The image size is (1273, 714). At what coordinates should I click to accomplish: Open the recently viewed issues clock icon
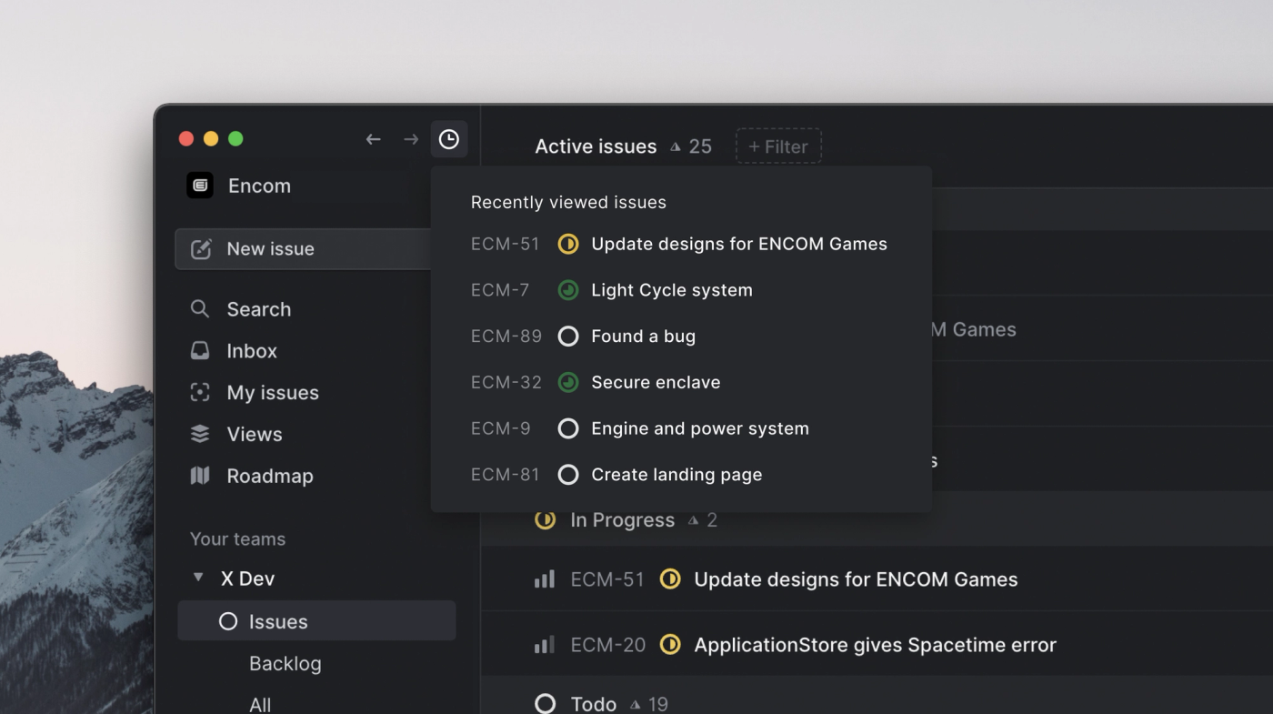[449, 138]
